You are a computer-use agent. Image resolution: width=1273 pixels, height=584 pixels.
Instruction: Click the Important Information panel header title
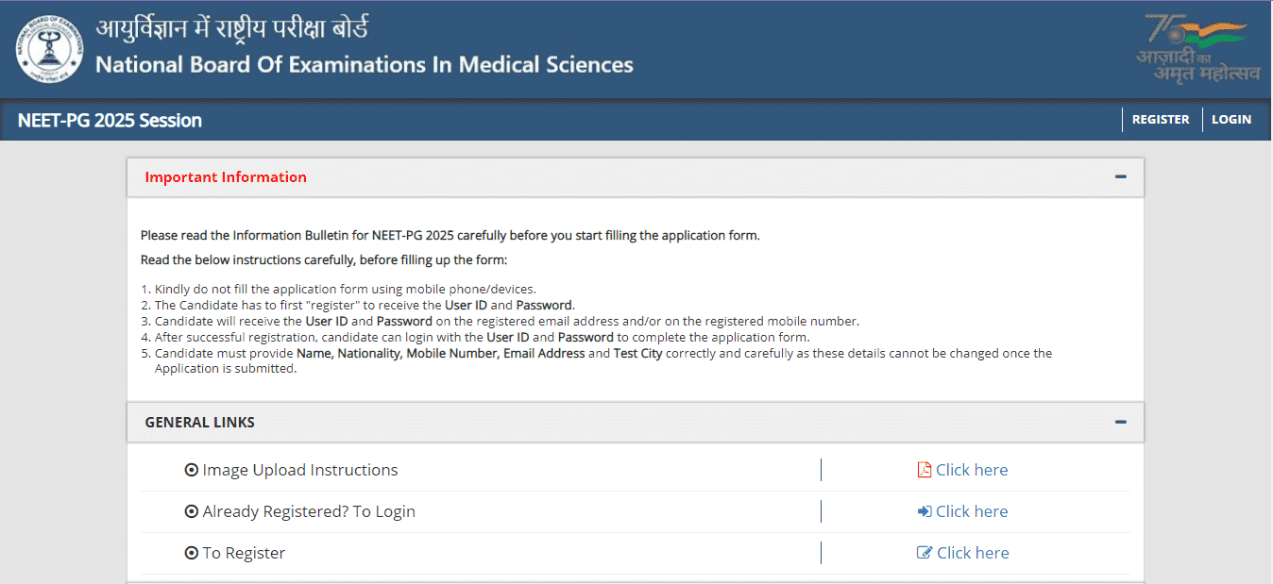click(226, 177)
